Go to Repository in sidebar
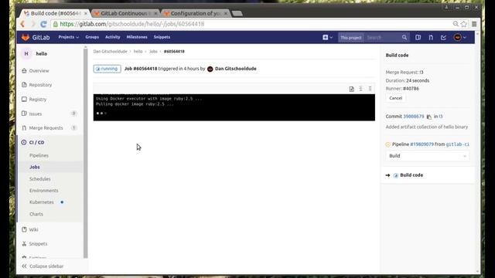495x278 pixels. point(36,85)
